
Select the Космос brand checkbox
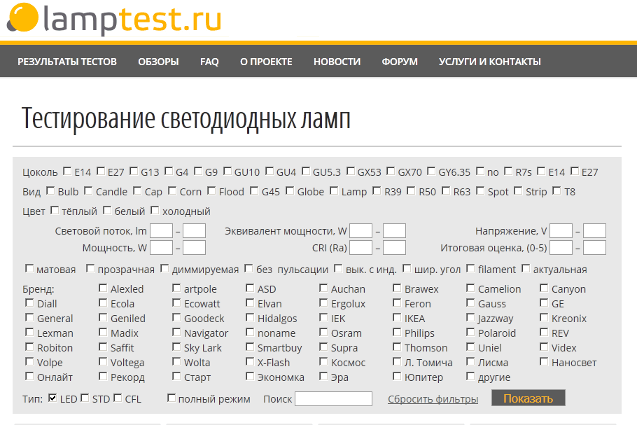[323, 361]
